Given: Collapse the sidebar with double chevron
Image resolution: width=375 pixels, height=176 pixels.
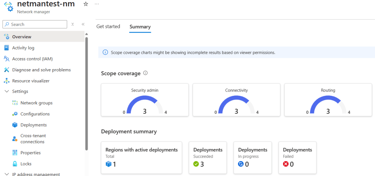Looking at the screenshot, I should point(83,24).
